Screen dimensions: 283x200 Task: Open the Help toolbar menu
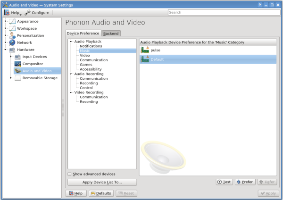pos(13,13)
